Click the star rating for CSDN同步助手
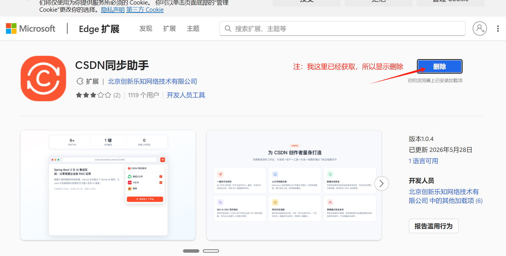Image resolution: width=506 pixels, height=256 pixels. pos(93,95)
